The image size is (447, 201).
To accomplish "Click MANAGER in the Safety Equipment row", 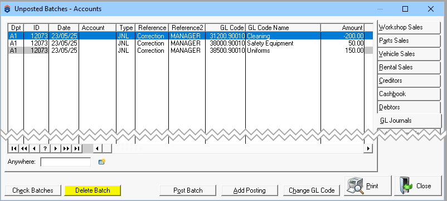I will (187, 43).
